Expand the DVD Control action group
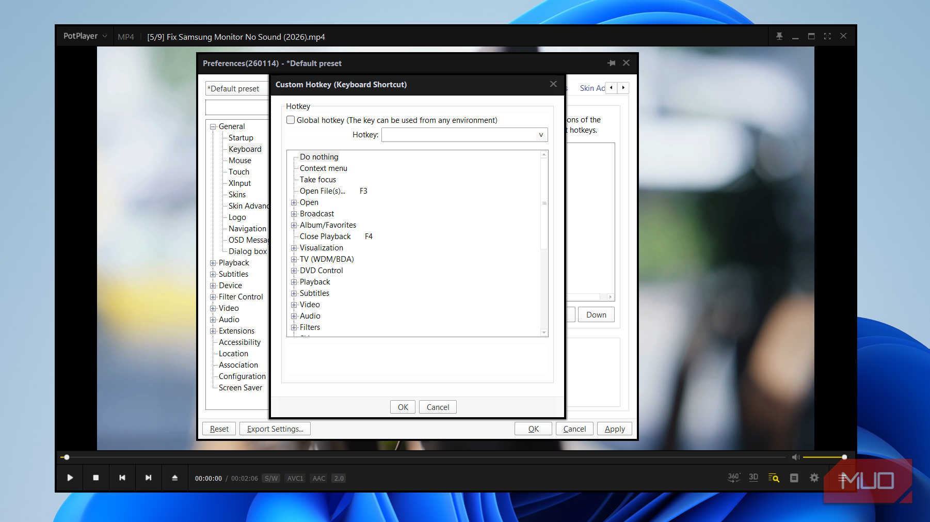The height and width of the screenshot is (522, 930). point(294,271)
